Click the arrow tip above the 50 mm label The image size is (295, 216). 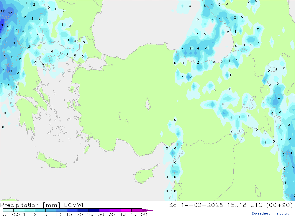(148, 210)
